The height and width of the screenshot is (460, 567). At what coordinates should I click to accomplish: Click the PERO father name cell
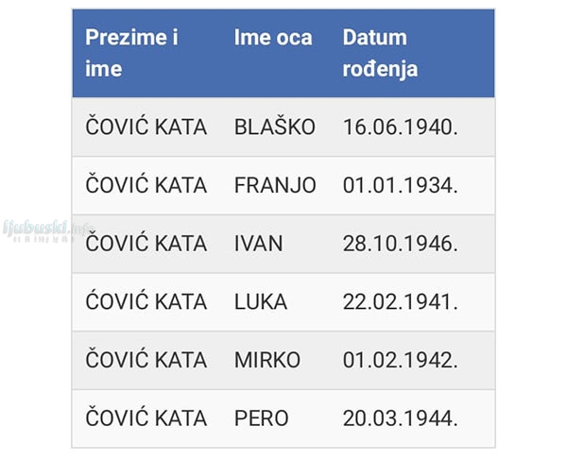coord(262,418)
